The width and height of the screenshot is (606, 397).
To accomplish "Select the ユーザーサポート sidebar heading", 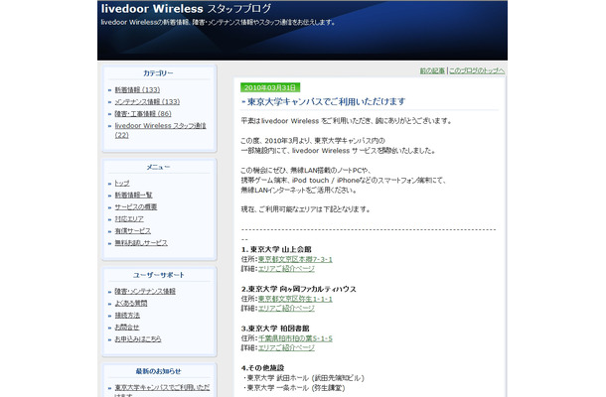I will (159, 275).
